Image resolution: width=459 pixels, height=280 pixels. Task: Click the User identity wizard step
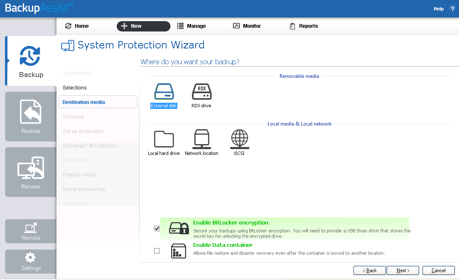coord(77,73)
